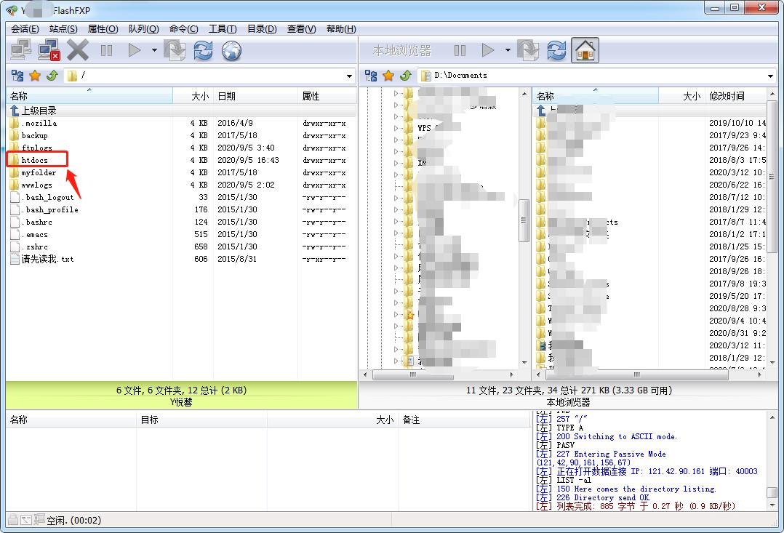
Task: Open the 命令(C) menu
Action: tap(183, 29)
